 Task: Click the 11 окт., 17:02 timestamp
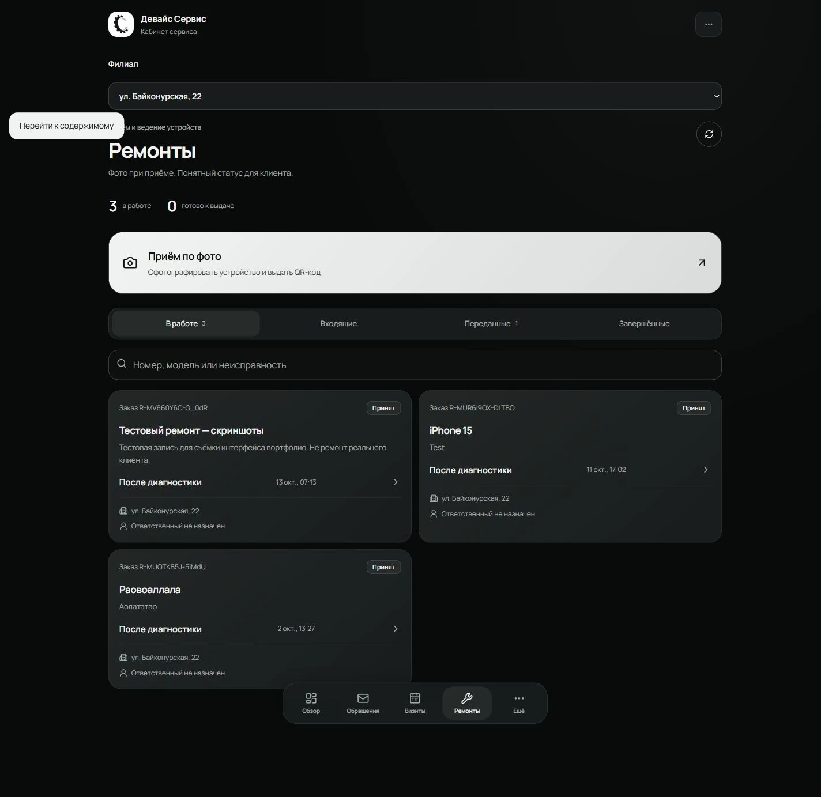coord(606,470)
